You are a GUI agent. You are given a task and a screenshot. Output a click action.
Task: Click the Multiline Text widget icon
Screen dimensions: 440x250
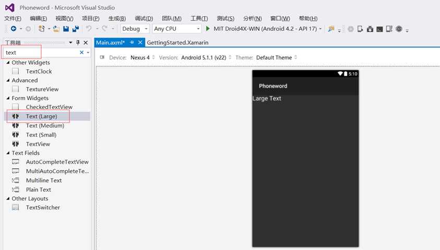16,180
